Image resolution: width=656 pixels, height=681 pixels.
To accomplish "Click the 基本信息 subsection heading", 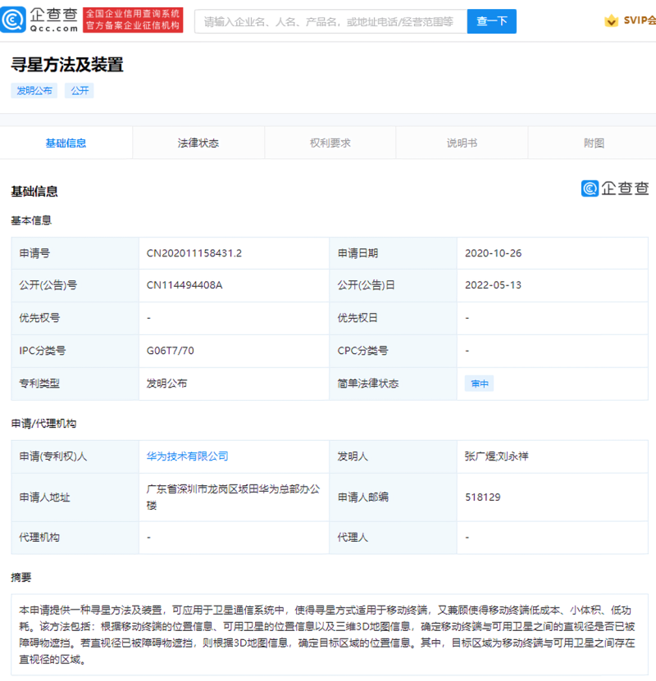I will pos(31,220).
